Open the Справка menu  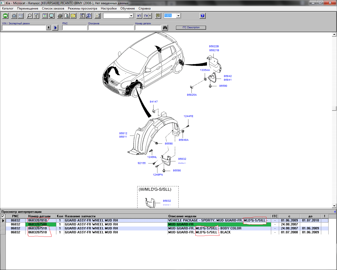pyautogui.click(x=144, y=8)
